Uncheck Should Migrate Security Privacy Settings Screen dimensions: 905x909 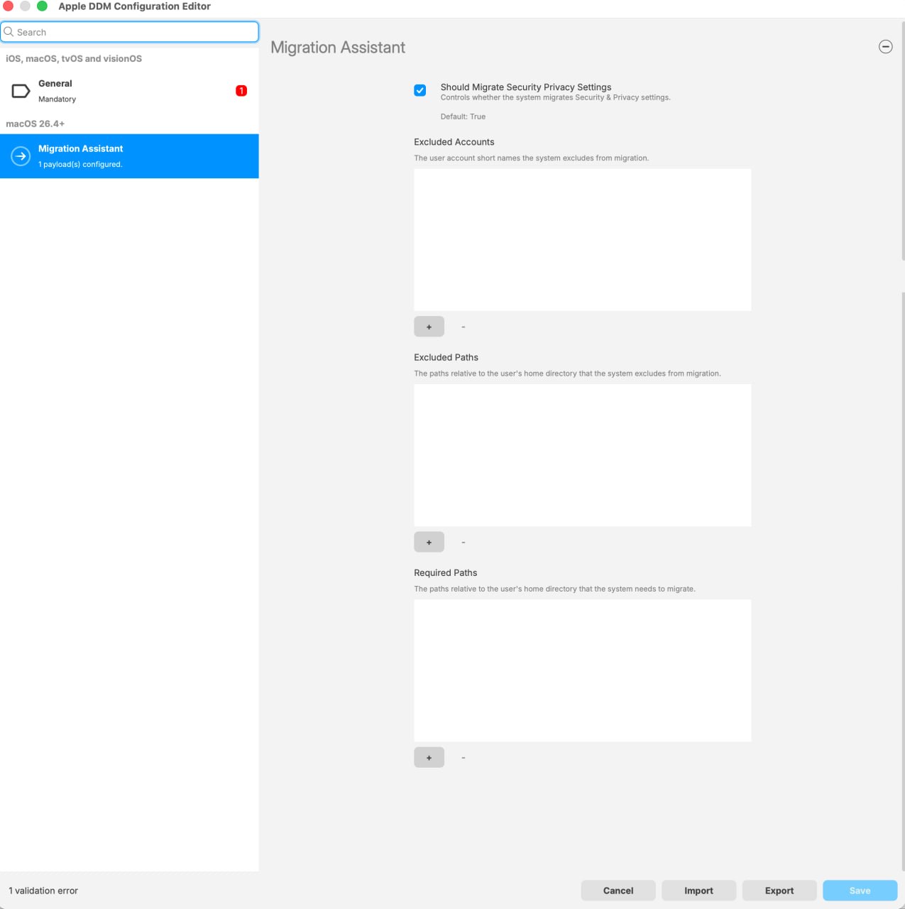(420, 90)
